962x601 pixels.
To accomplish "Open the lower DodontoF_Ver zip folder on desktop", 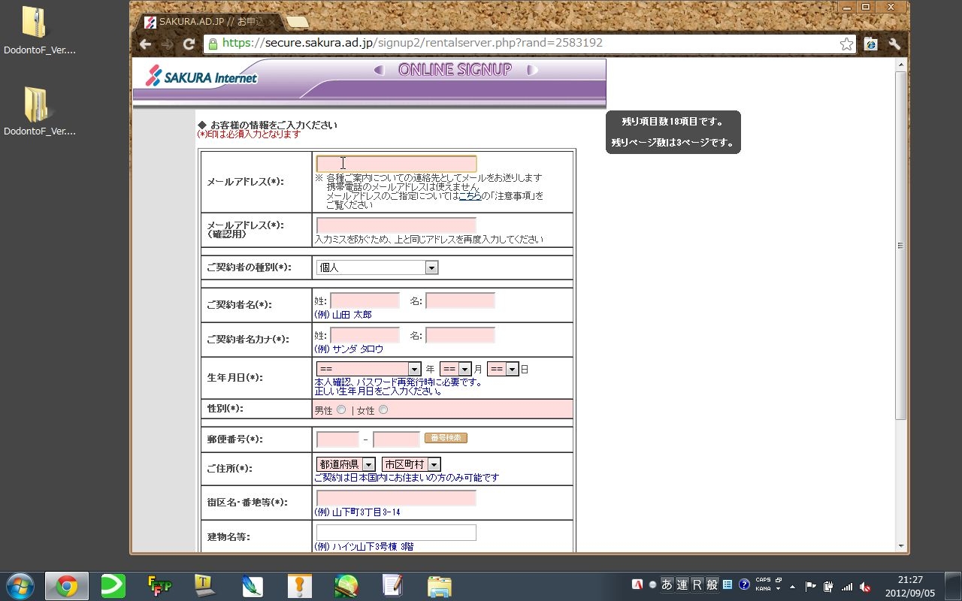I will [x=35, y=110].
